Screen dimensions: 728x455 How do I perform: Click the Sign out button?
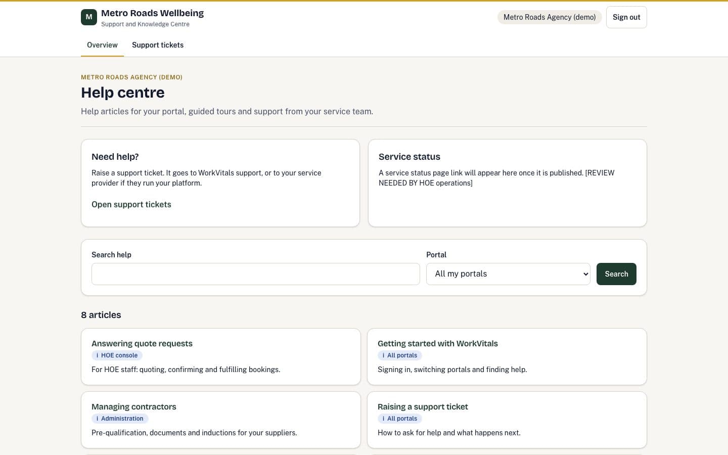point(626,17)
